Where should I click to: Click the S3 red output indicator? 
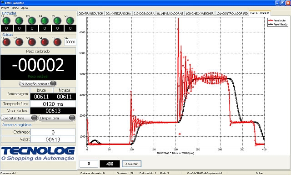32,42
